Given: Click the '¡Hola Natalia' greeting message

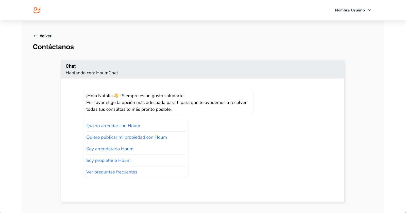Looking at the screenshot, I should click(168, 103).
